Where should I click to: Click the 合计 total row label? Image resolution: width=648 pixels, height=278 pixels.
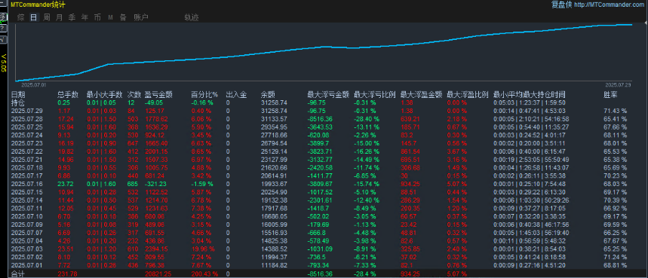tap(18, 274)
